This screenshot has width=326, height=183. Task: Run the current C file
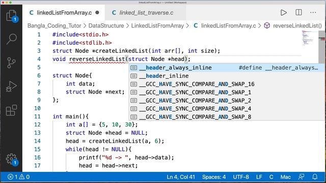pos(283,13)
